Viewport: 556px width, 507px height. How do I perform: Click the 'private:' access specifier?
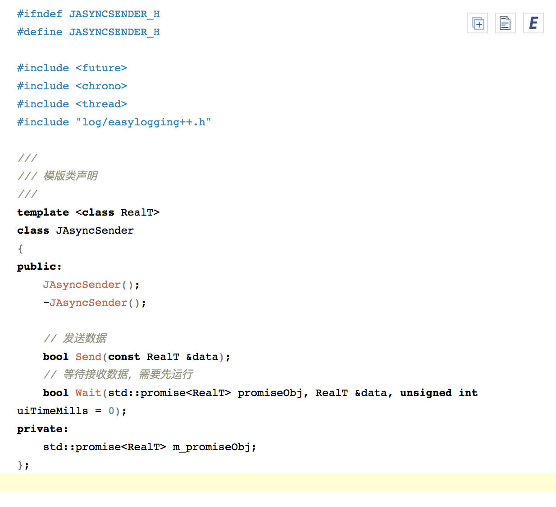(x=42, y=429)
